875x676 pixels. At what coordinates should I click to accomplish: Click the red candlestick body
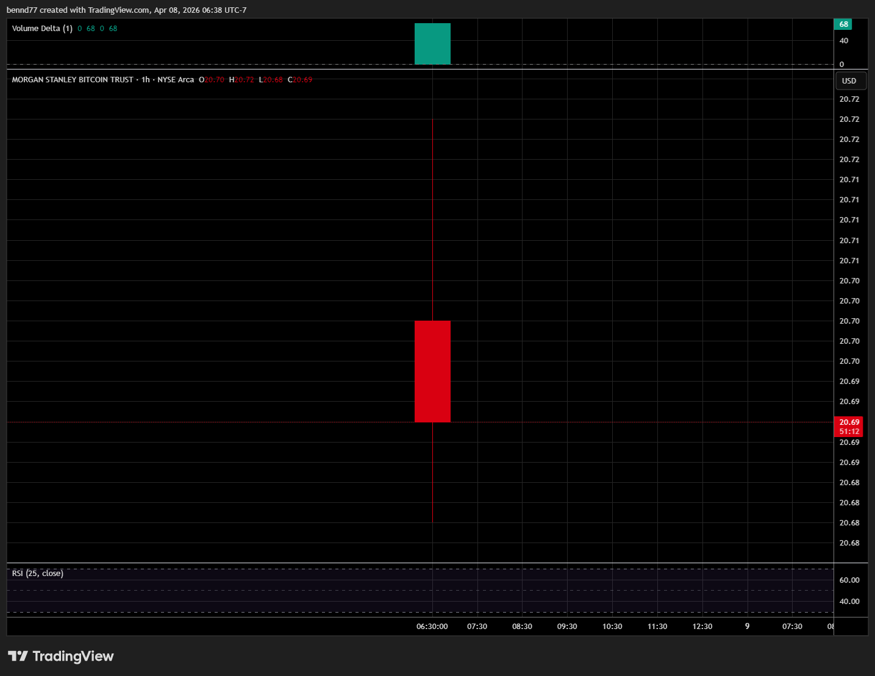pyautogui.click(x=432, y=371)
